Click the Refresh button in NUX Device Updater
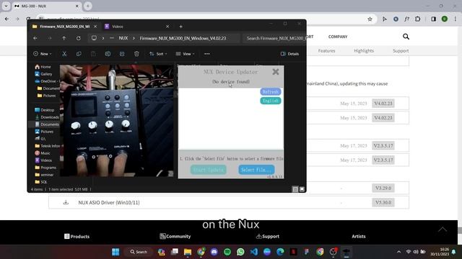The height and width of the screenshot is (259, 462). (x=271, y=91)
